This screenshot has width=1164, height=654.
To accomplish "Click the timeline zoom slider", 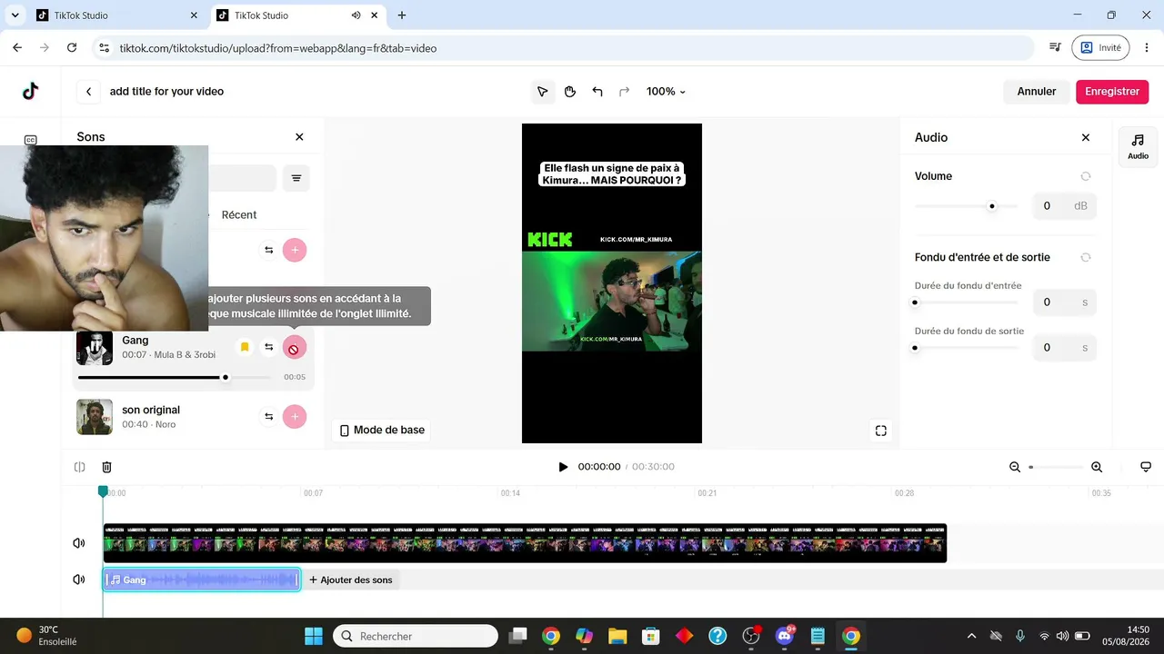I will pos(1056,467).
